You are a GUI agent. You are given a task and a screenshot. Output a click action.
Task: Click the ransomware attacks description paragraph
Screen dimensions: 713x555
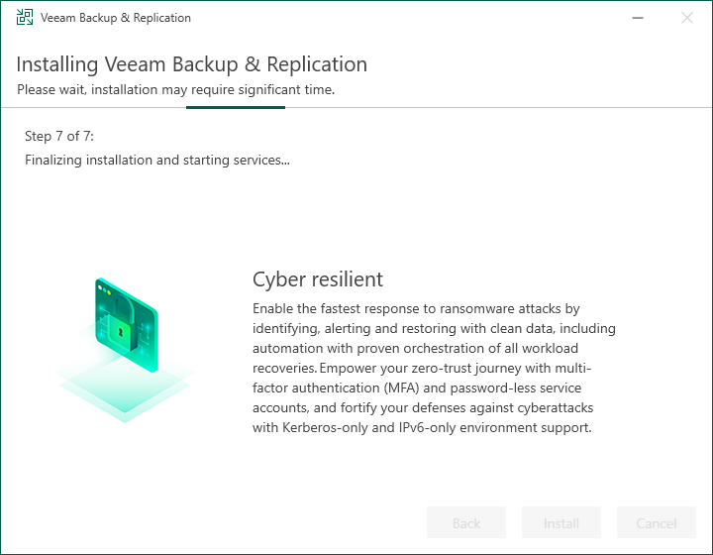click(434, 368)
